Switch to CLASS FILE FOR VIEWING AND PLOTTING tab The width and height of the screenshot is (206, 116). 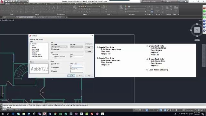(x=50, y=17)
